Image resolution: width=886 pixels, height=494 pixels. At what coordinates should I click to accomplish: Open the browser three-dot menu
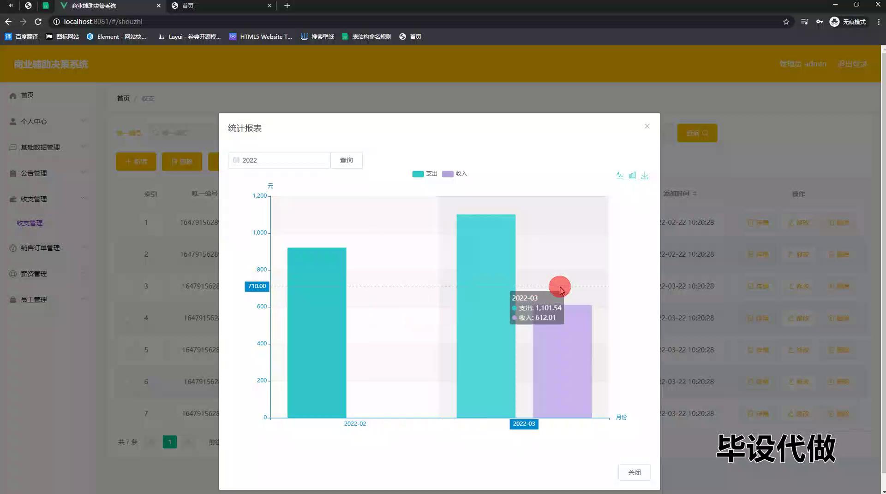click(x=879, y=22)
